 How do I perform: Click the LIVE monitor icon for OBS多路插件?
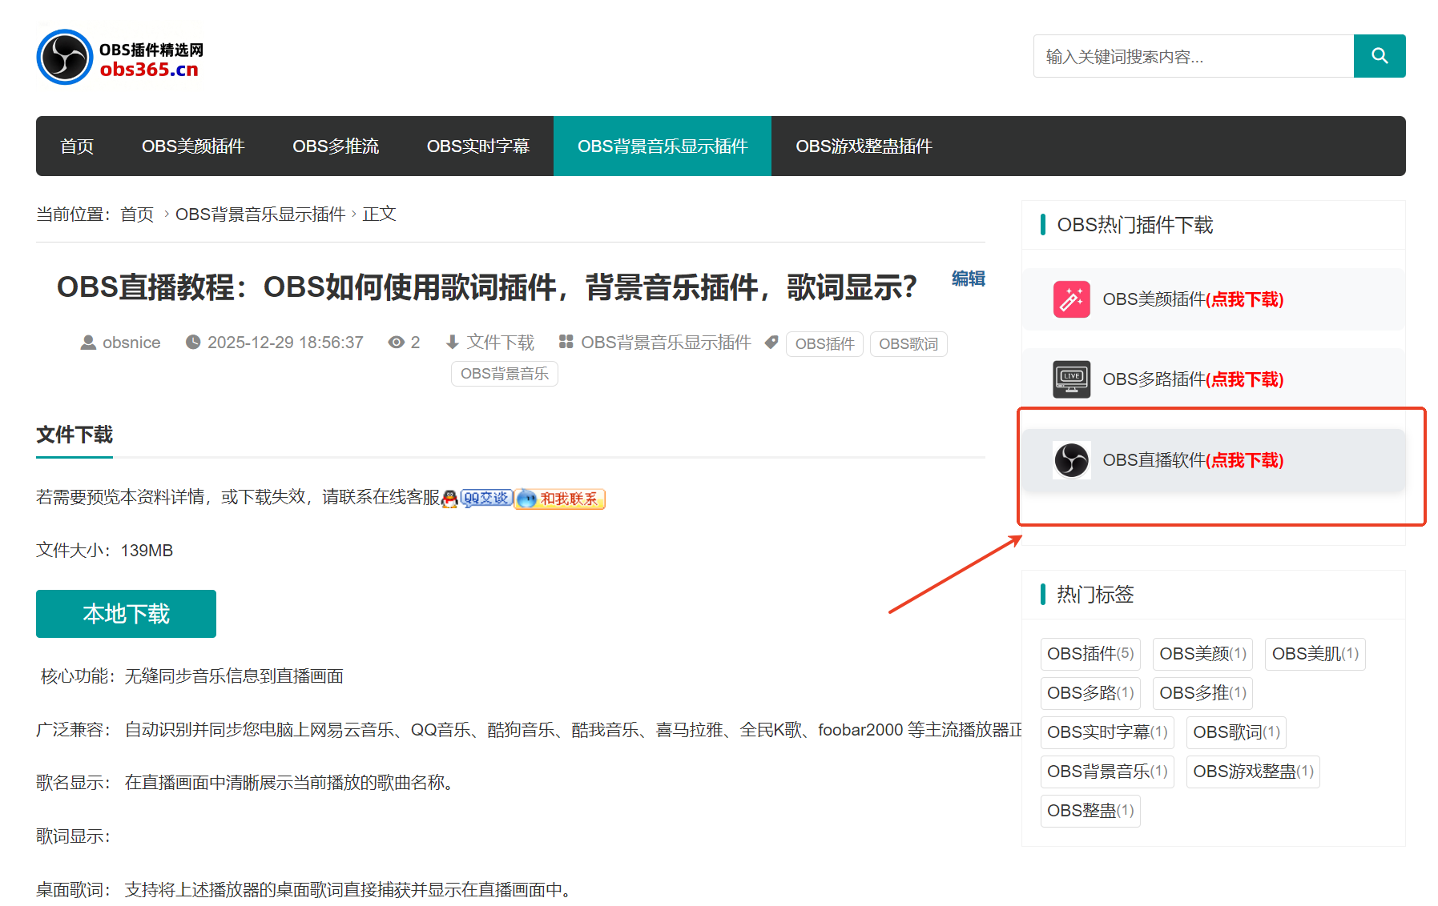pos(1071,379)
